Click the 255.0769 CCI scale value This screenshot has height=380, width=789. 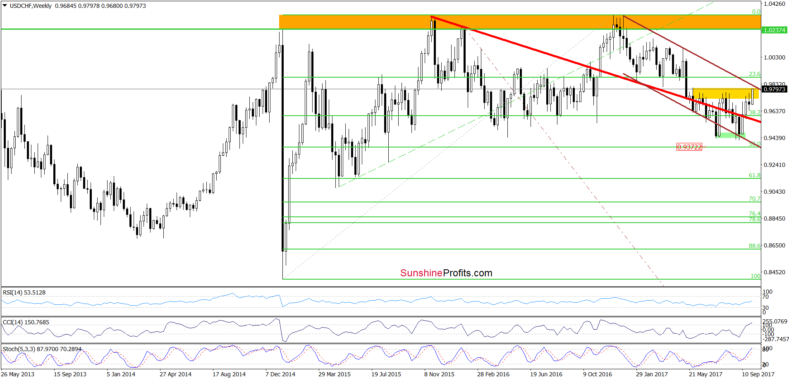click(x=775, y=321)
